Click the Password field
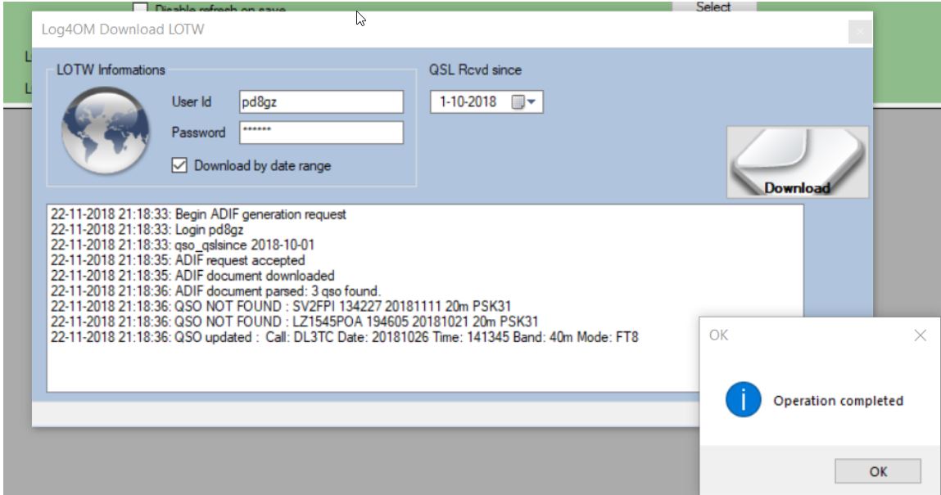The image size is (941, 495). (x=321, y=133)
